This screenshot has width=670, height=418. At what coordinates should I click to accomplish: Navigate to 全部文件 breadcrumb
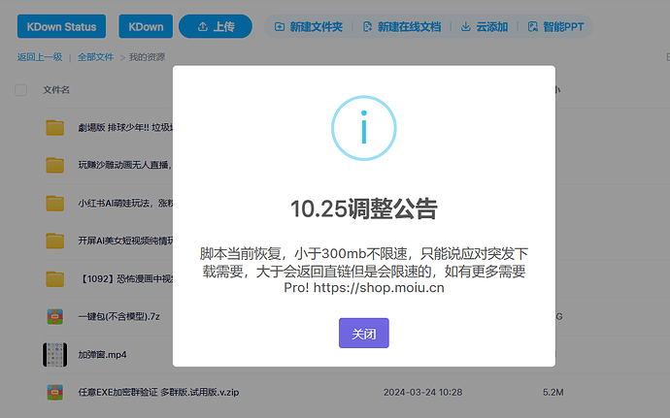95,57
